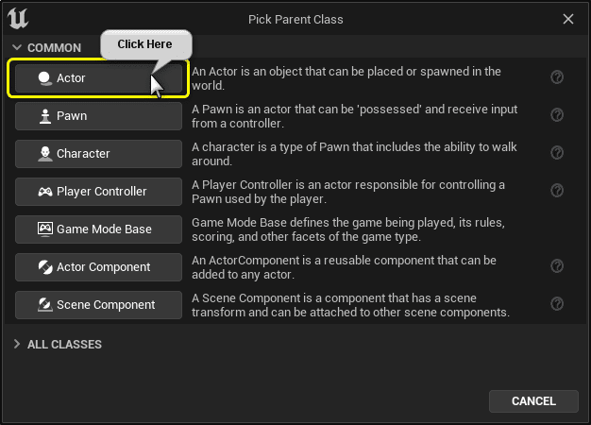591x425 pixels.
Task: Choose Game Mode Base as parent class
Action: pyautogui.click(x=98, y=229)
